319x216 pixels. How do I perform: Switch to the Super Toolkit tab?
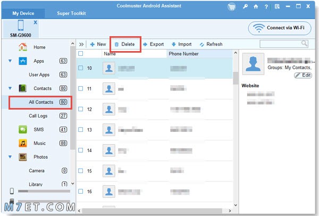[x=71, y=13]
